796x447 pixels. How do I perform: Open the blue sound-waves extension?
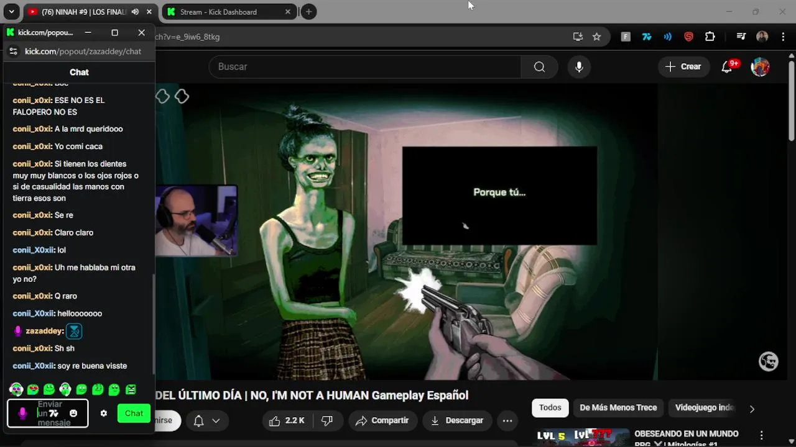pyautogui.click(x=667, y=37)
